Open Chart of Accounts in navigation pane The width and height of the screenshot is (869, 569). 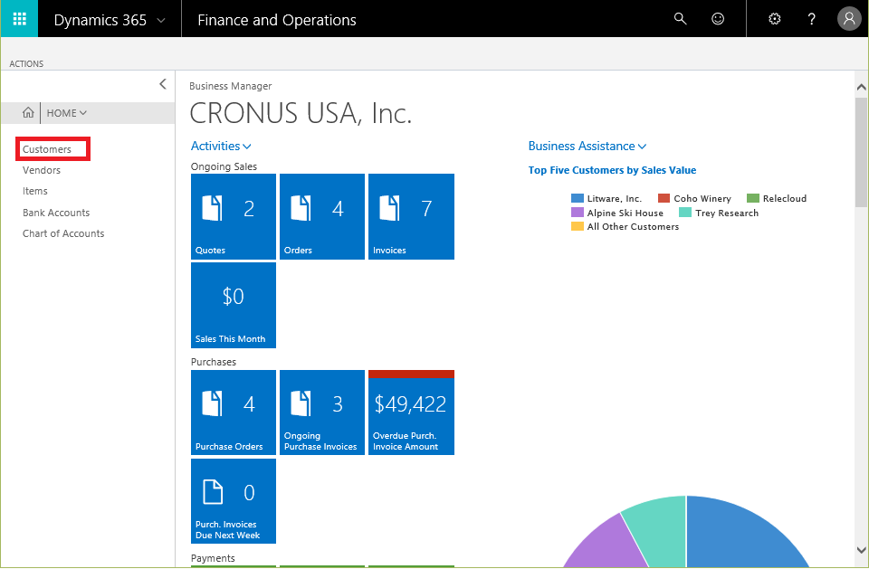coord(63,233)
